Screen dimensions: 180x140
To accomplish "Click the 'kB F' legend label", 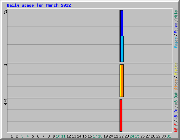I will coord(176,127).
